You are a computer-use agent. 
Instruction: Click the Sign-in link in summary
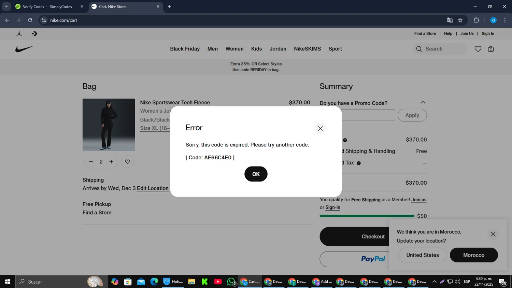[333, 207]
